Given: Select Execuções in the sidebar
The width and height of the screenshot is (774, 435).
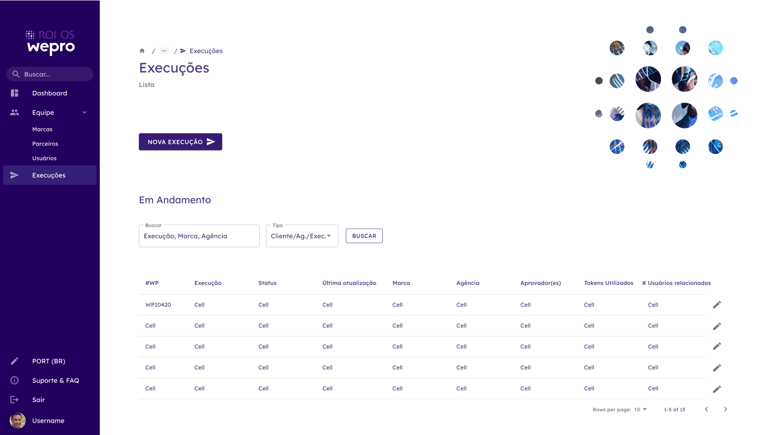Looking at the screenshot, I should click(x=50, y=175).
